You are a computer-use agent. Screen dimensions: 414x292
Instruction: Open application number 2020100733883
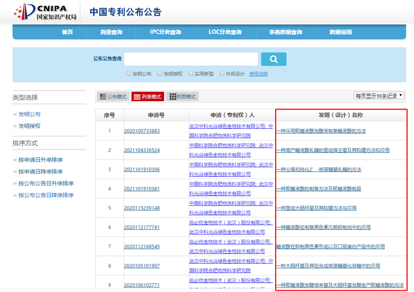point(142,131)
